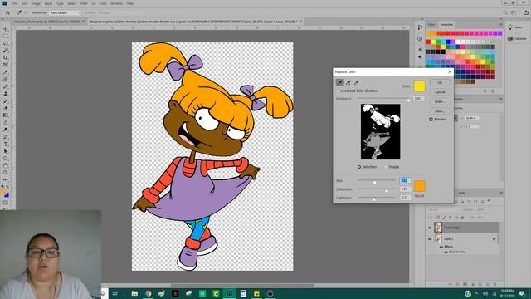Open the Image menu
Image resolution: width=531 pixels, height=299 pixels.
pos(36,3)
